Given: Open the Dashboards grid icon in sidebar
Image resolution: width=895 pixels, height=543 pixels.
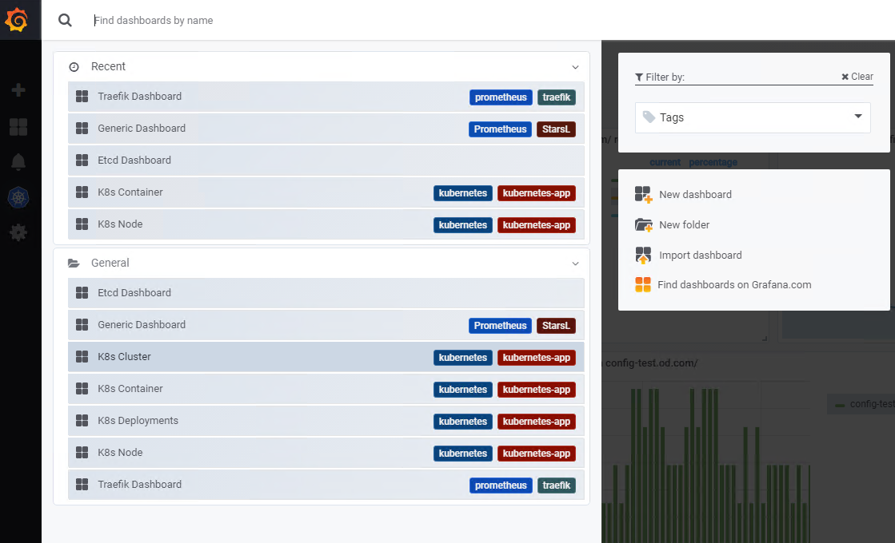Looking at the screenshot, I should click(18, 126).
